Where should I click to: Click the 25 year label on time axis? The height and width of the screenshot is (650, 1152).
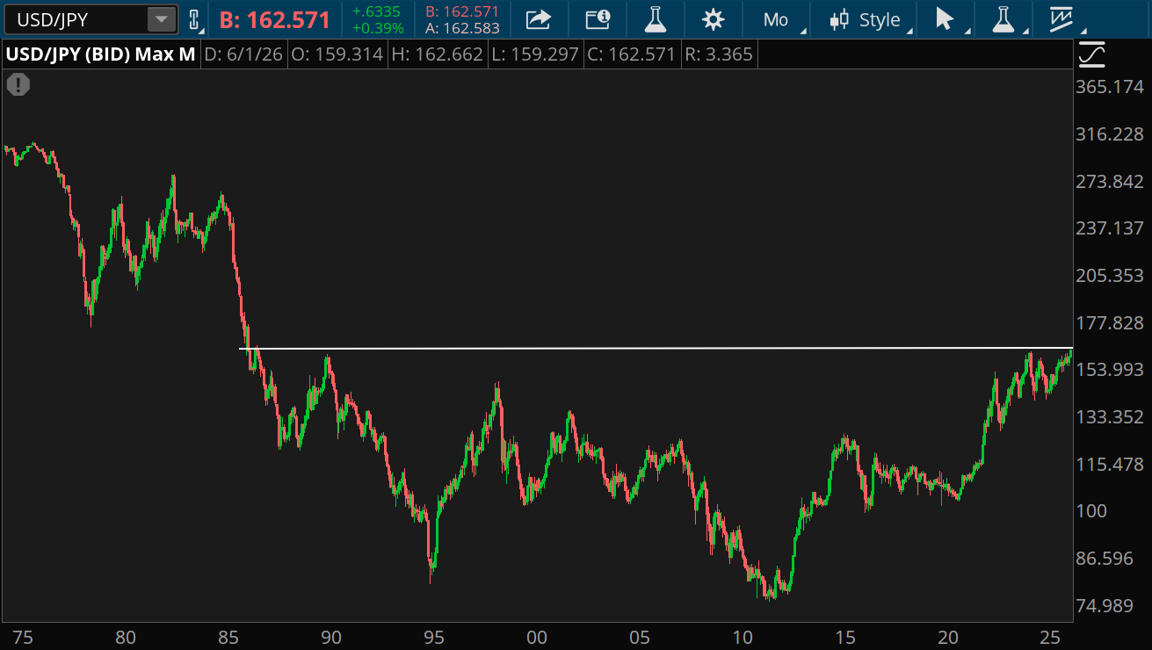coord(1051,638)
